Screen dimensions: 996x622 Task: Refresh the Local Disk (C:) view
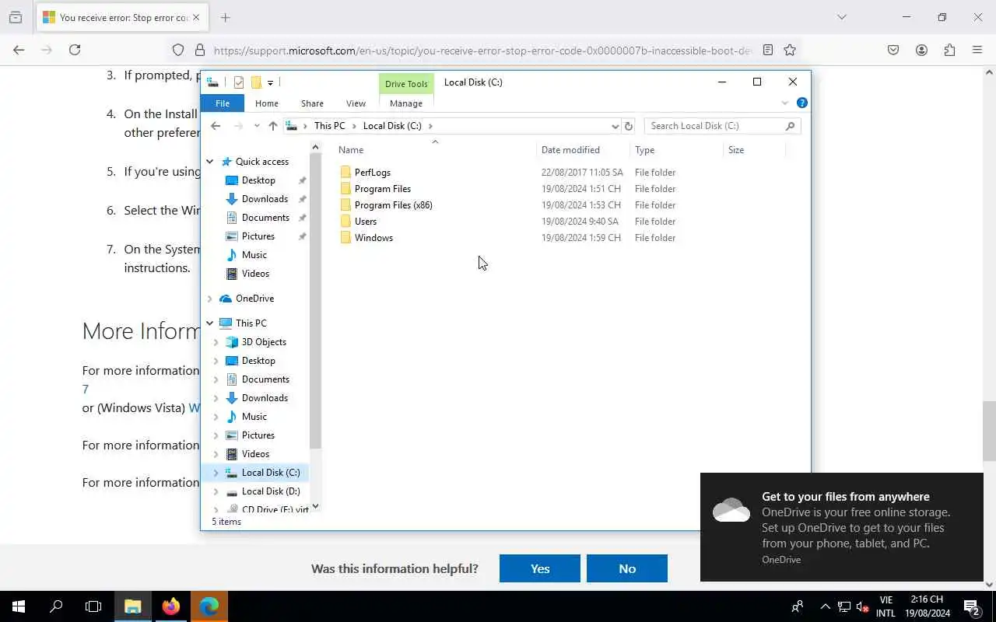click(629, 126)
